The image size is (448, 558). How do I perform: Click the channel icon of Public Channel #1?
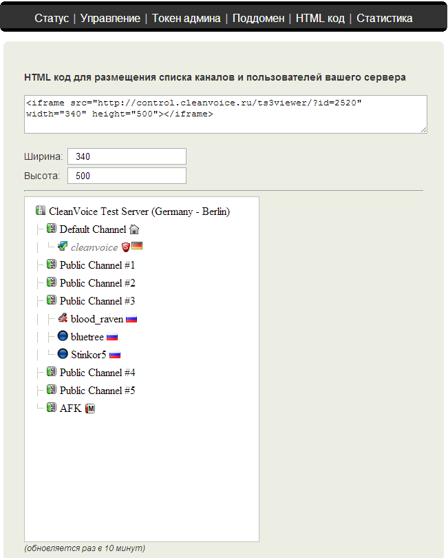click(x=52, y=265)
